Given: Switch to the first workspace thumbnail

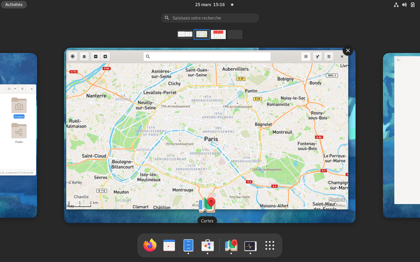Looking at the screenshot, I should pos(185,34).
